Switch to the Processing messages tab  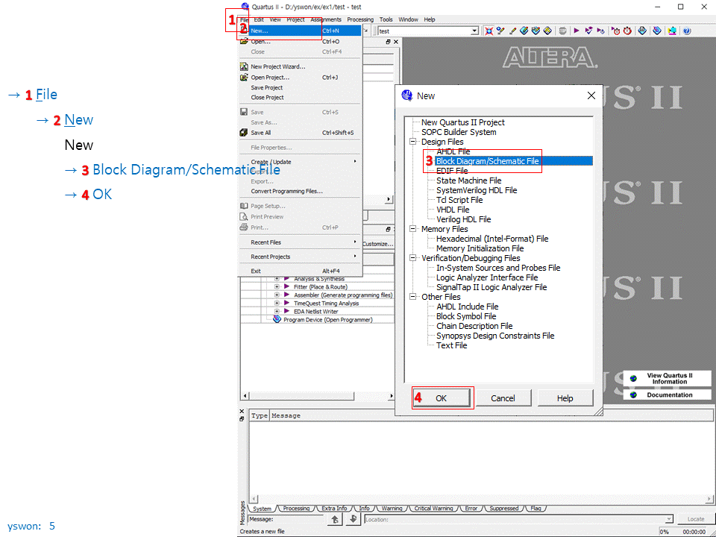[296, 508]
